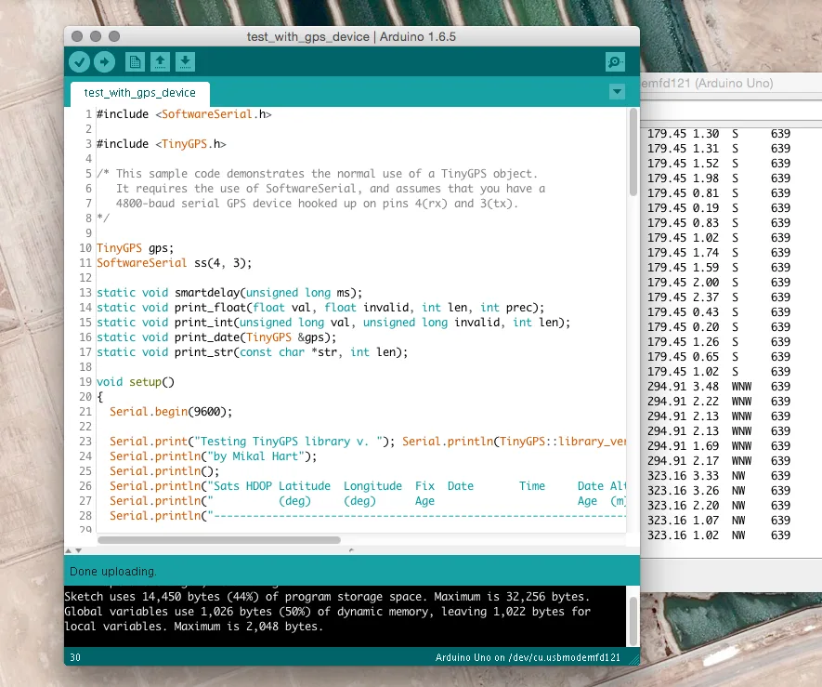This screenshot has width=822, height=687.
Task: Open the tab management dropdown arrow
Action: coord(617,92)
